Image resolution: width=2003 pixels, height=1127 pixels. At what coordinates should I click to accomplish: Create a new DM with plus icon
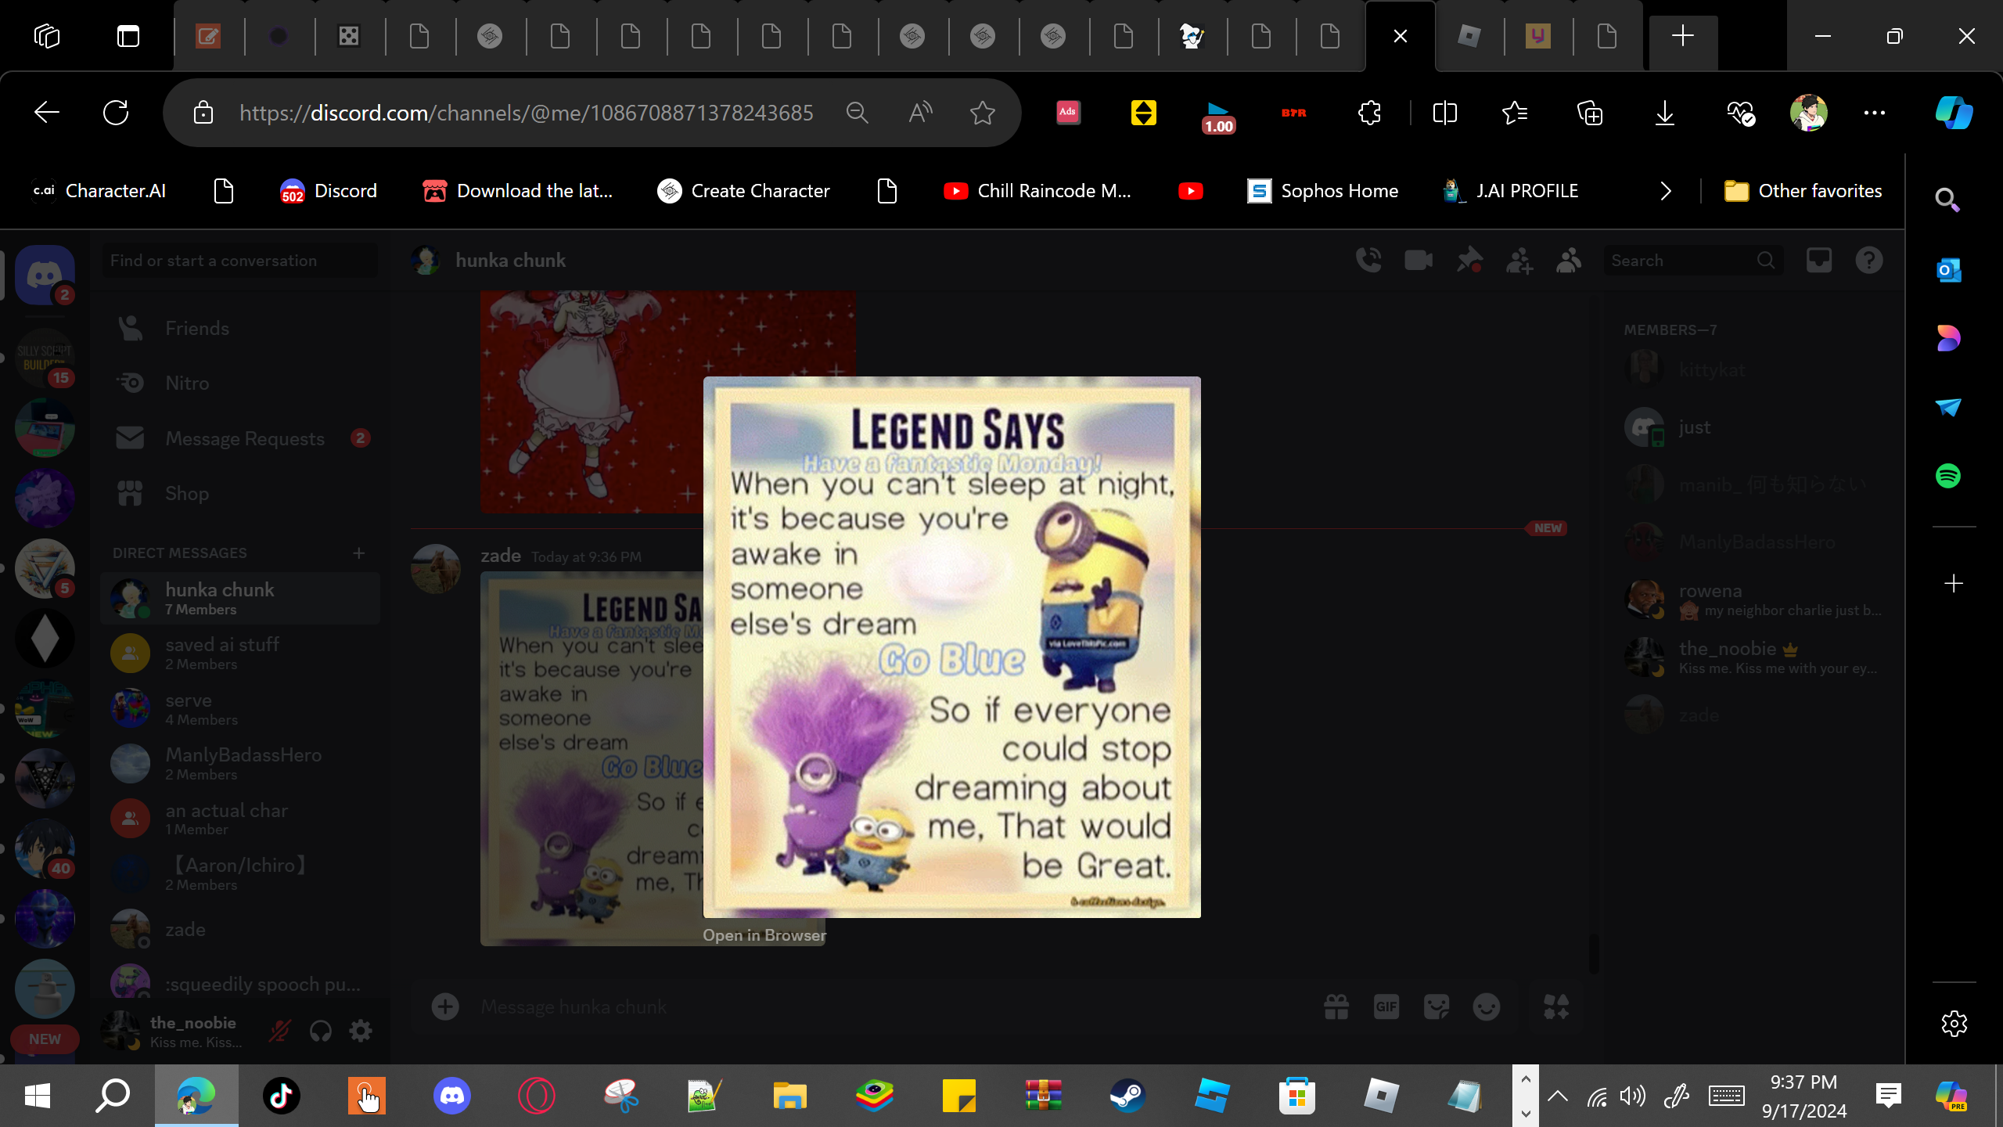click(x=359, y=553)
